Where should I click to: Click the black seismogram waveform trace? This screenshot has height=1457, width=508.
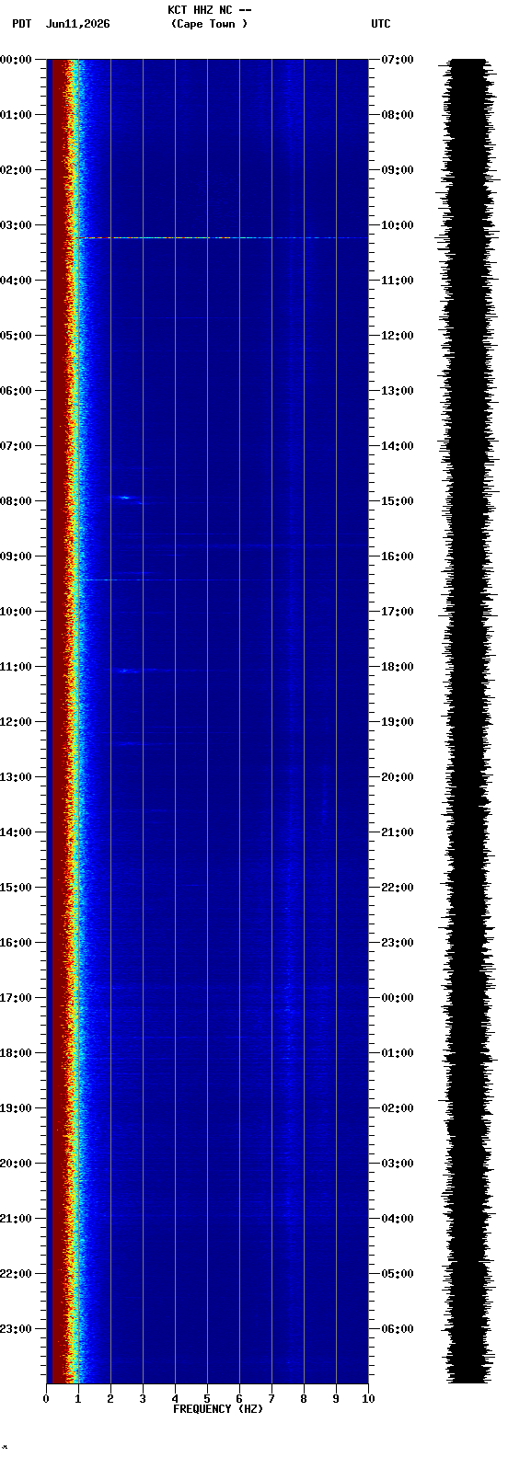tap(468, 721)
